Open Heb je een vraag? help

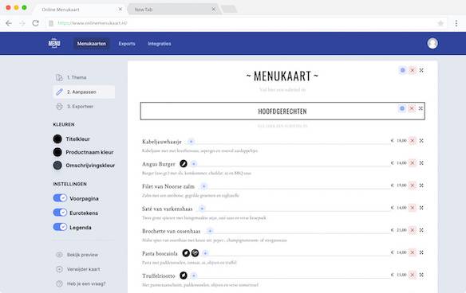[86, 283]
